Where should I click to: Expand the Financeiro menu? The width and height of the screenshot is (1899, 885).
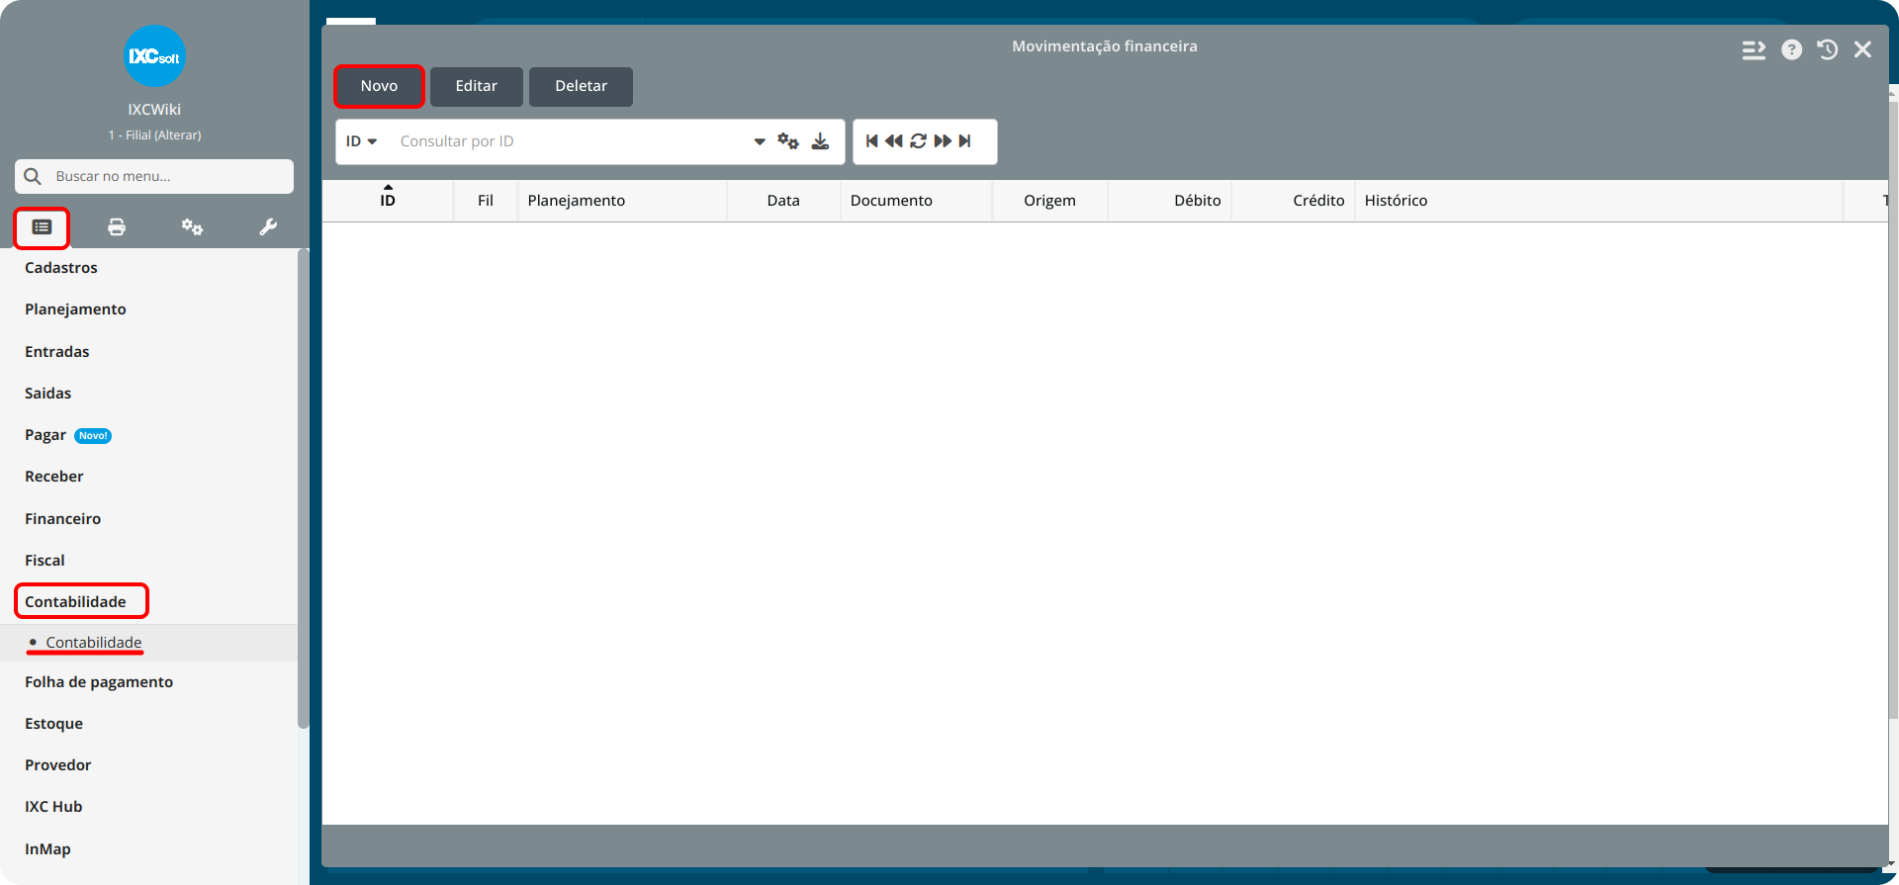[x=63, y=519]
